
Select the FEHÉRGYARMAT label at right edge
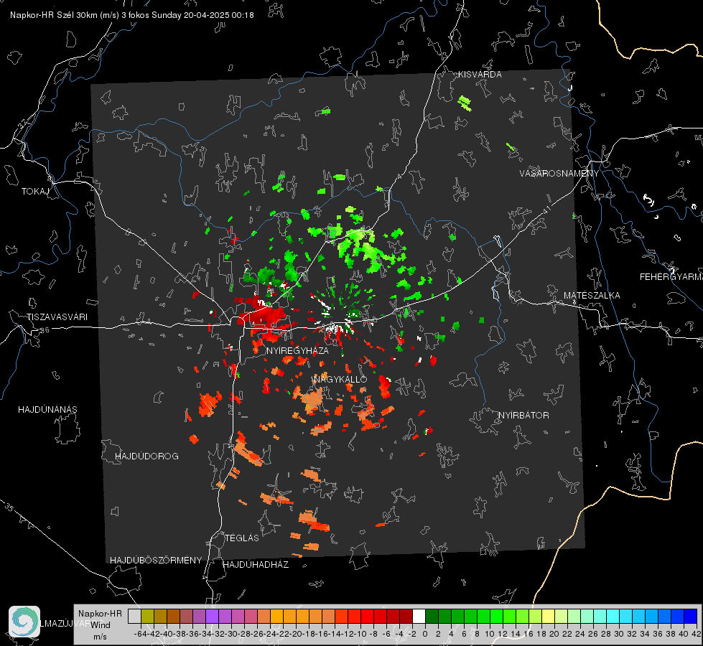pos(671,277)
